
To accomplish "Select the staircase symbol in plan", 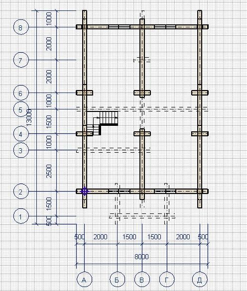I will point(103,123).
